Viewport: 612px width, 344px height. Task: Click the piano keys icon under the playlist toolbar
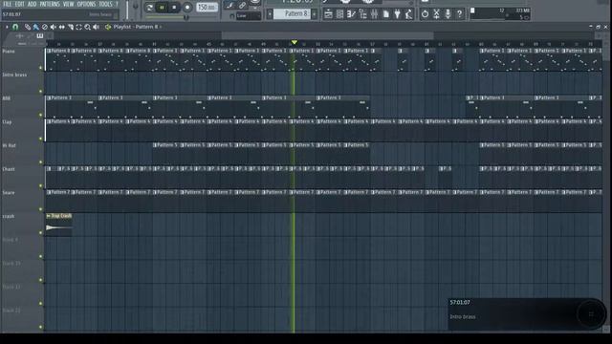(x=40, y=36)
